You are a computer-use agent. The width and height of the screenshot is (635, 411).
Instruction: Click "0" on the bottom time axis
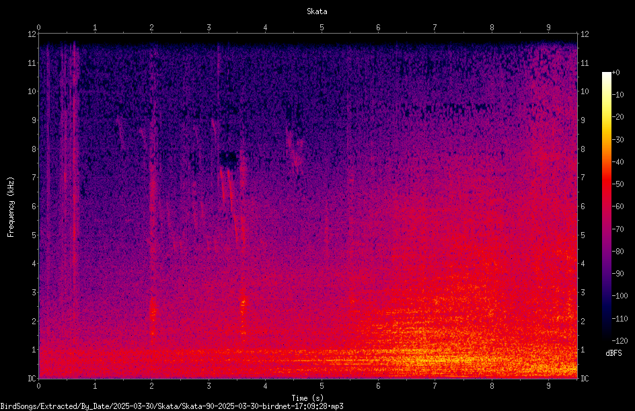click(x=38, y=386)
